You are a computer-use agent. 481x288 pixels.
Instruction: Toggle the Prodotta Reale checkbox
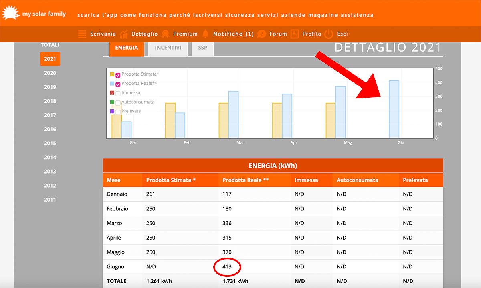pyautogui.click(x=118, y=84)
